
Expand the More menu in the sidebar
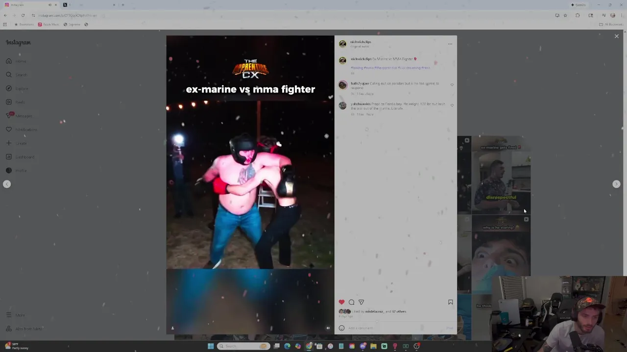click(x=15, y=315)
